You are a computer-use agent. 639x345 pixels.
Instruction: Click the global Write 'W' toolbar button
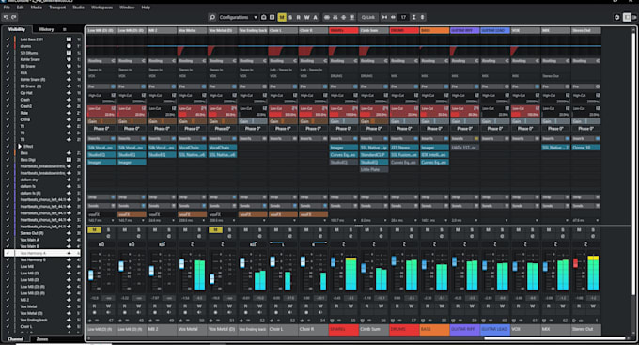tap(306, 17)
